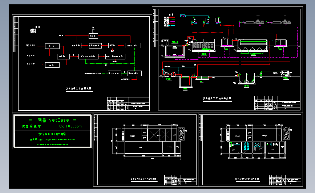Click the sedimentation tank with triangular hoppers
This screenshot has width=315, height=193.
point(253,46)
